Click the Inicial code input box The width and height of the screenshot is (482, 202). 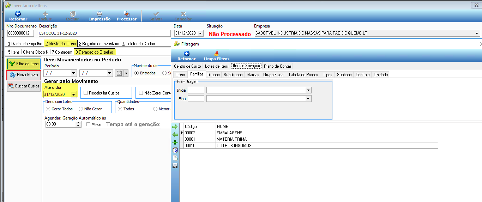(196, 90)
